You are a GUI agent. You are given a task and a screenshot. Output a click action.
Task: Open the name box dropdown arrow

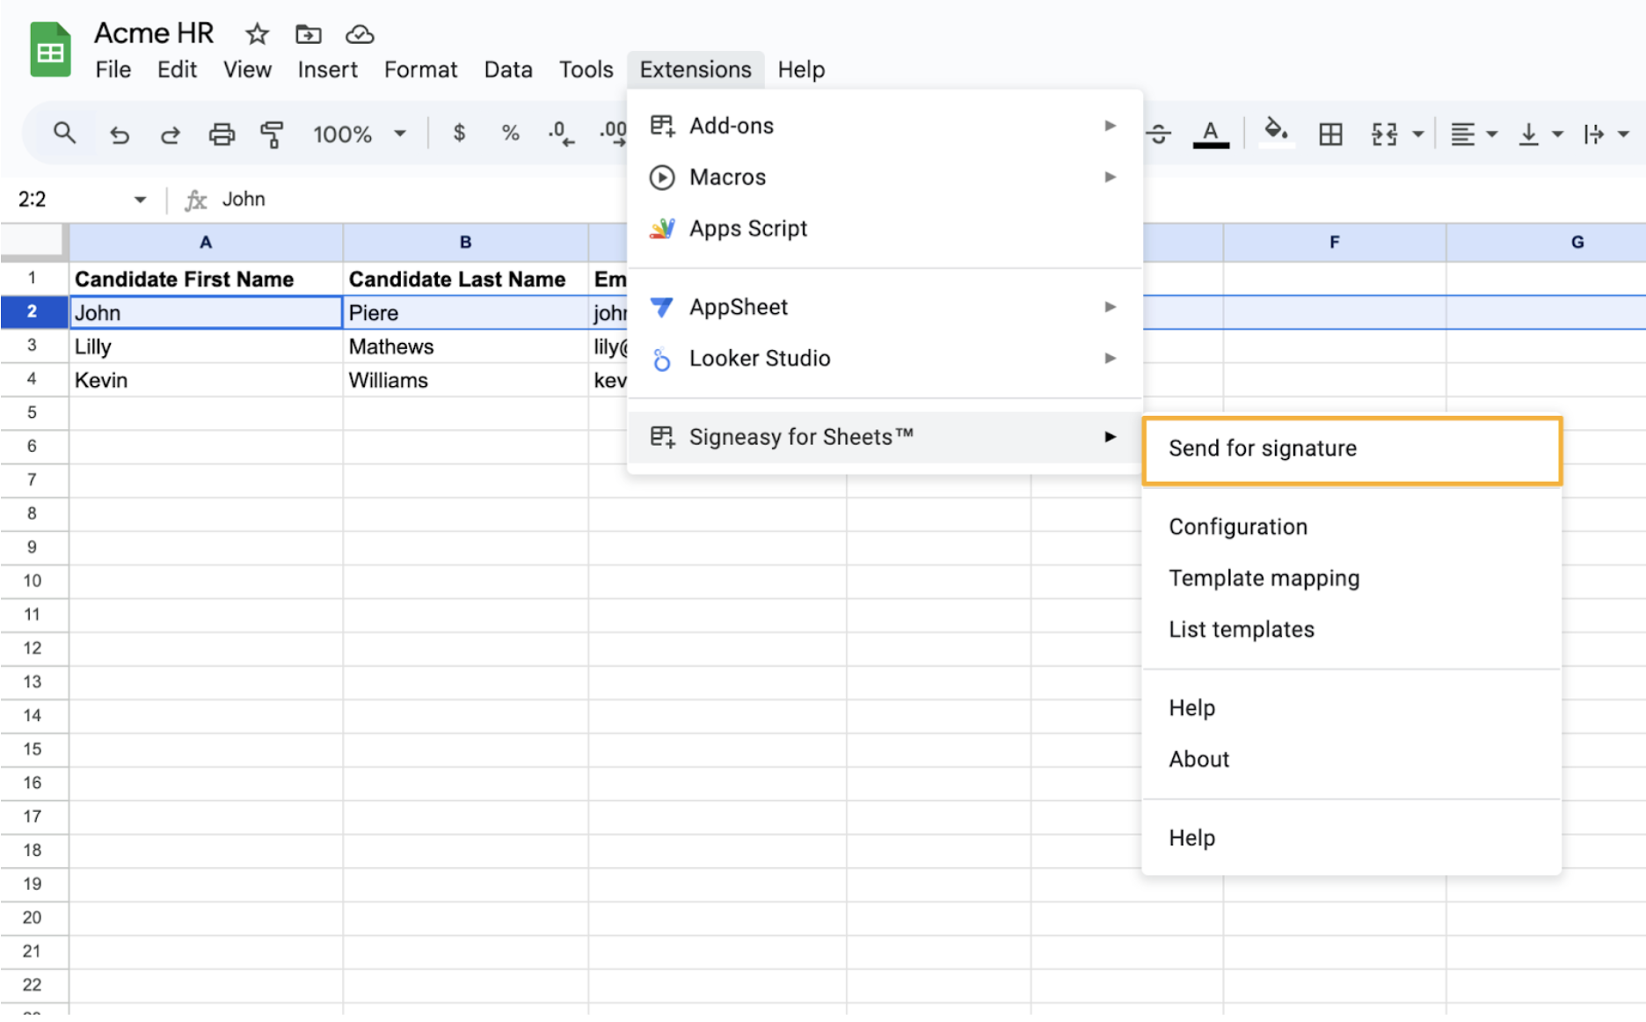coord(140,200)
